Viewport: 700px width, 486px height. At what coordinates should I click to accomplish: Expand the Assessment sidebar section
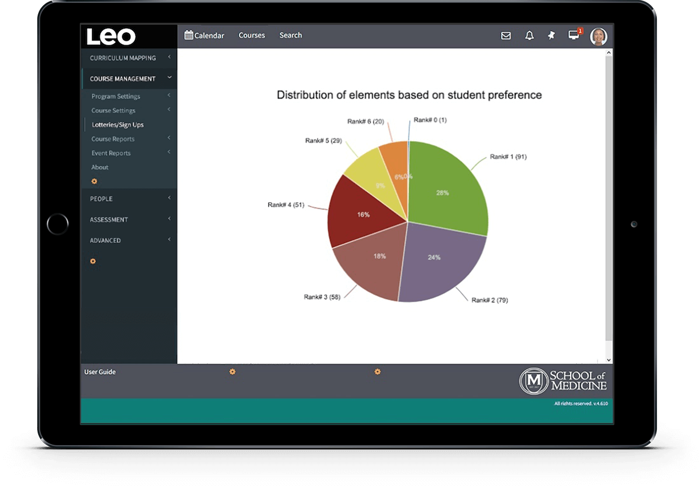coord(109,220)
